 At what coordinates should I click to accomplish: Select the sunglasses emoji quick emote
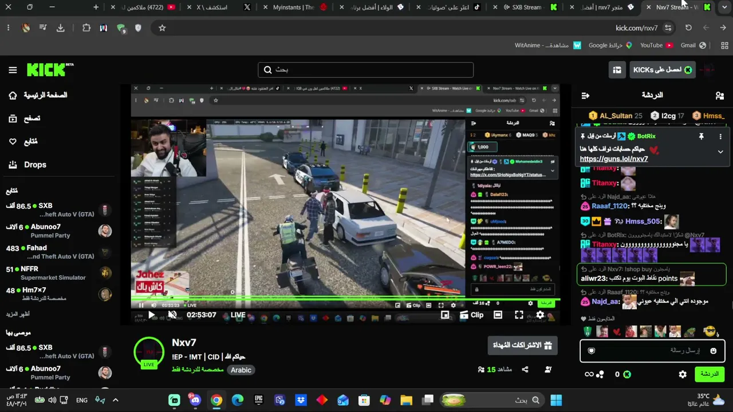pyautogui.click(x=711, y=331)
